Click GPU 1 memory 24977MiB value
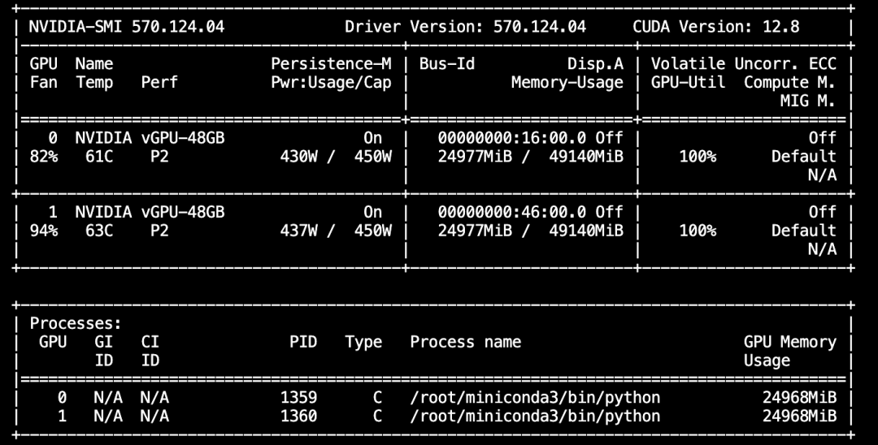The image size is (878, 445). 475,231
